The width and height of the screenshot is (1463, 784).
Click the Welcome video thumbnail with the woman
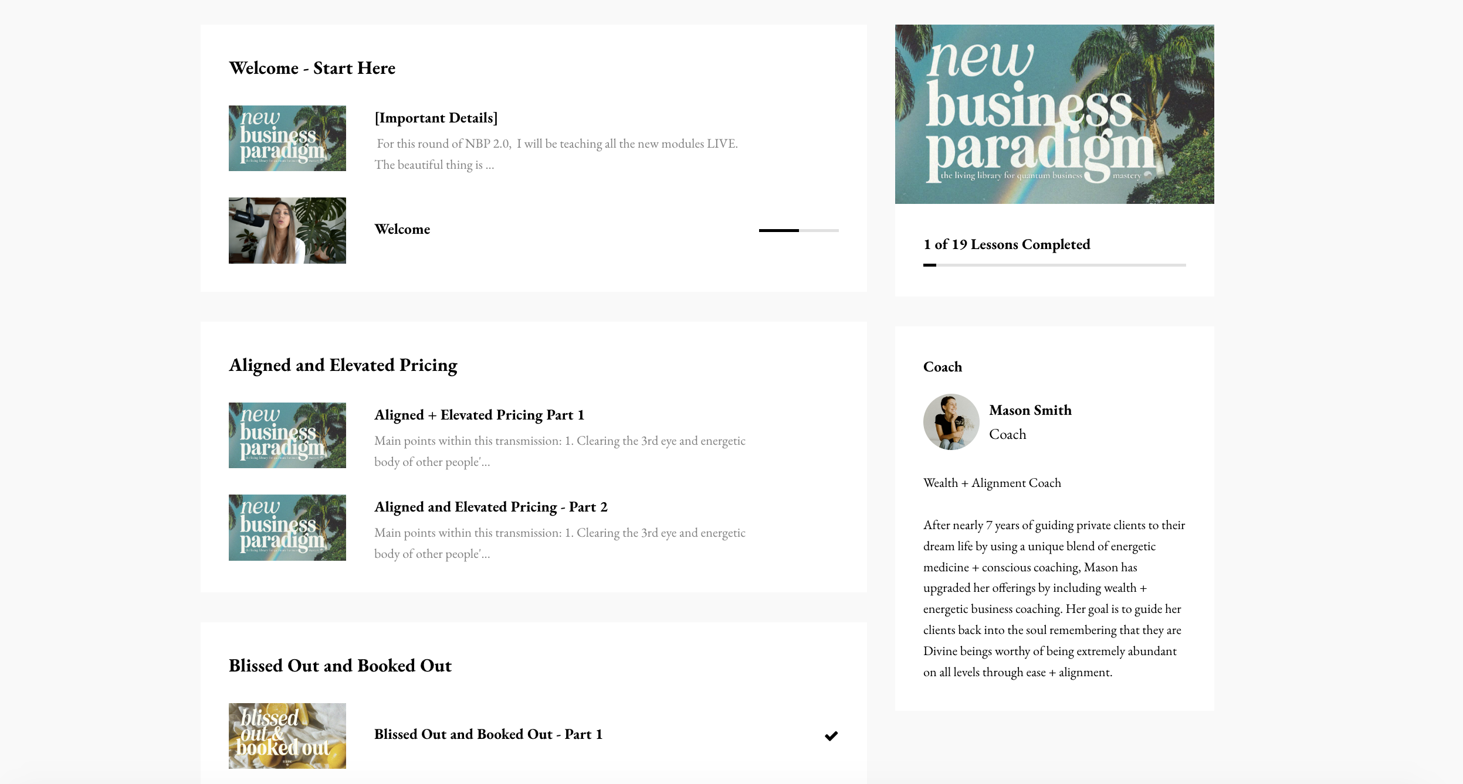coord(287,230)
